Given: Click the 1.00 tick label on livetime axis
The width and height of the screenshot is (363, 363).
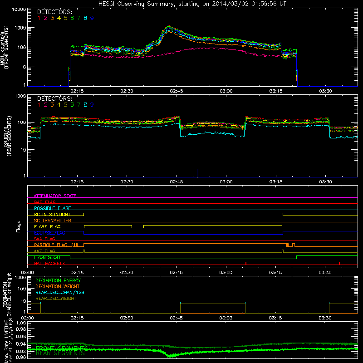Looking at the screenshot, I should 21,323.
